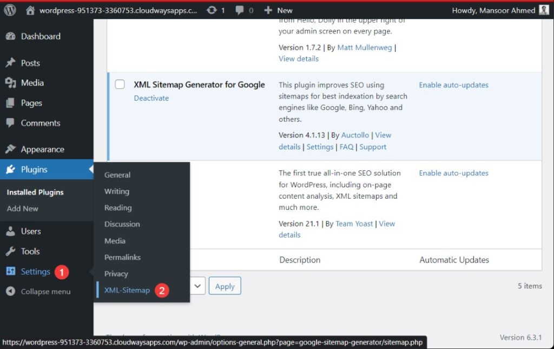Click New in the admin bar
Viewport: 554px width, 349px height.
[x=285, y=10]
